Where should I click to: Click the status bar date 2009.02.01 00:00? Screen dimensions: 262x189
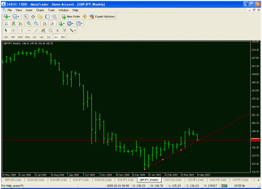118,186
